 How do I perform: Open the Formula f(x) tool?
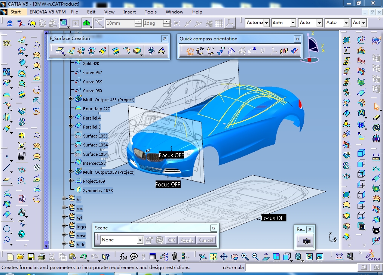[x=123, y=257]
